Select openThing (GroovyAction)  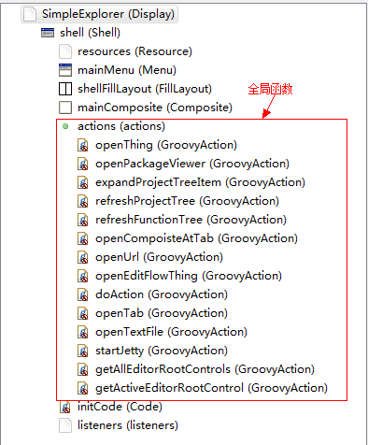click(x=166, y=145)
